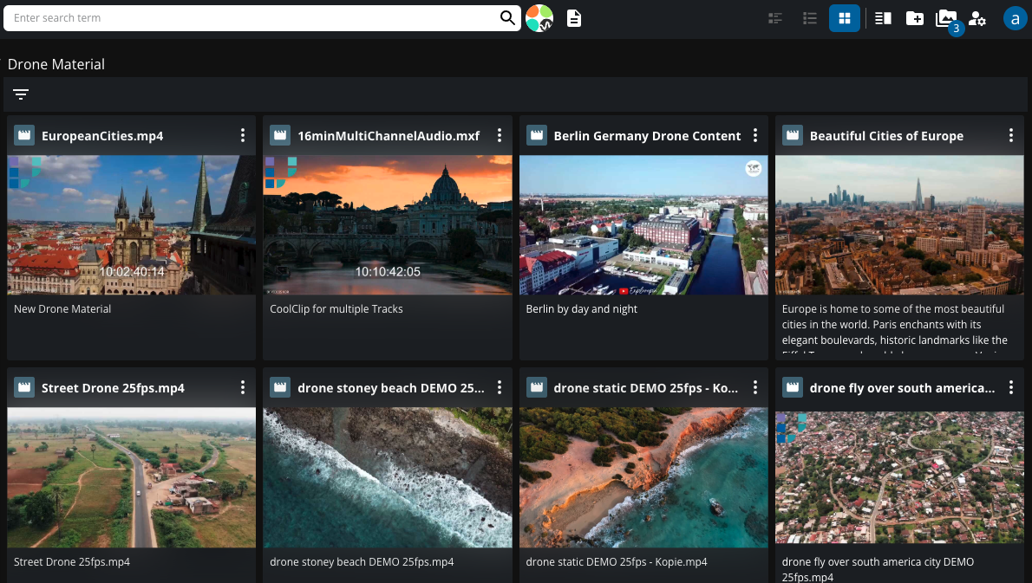The image size is (1032, 583).
Task: Click into the search term field
Action: click(x=251, y=18)
